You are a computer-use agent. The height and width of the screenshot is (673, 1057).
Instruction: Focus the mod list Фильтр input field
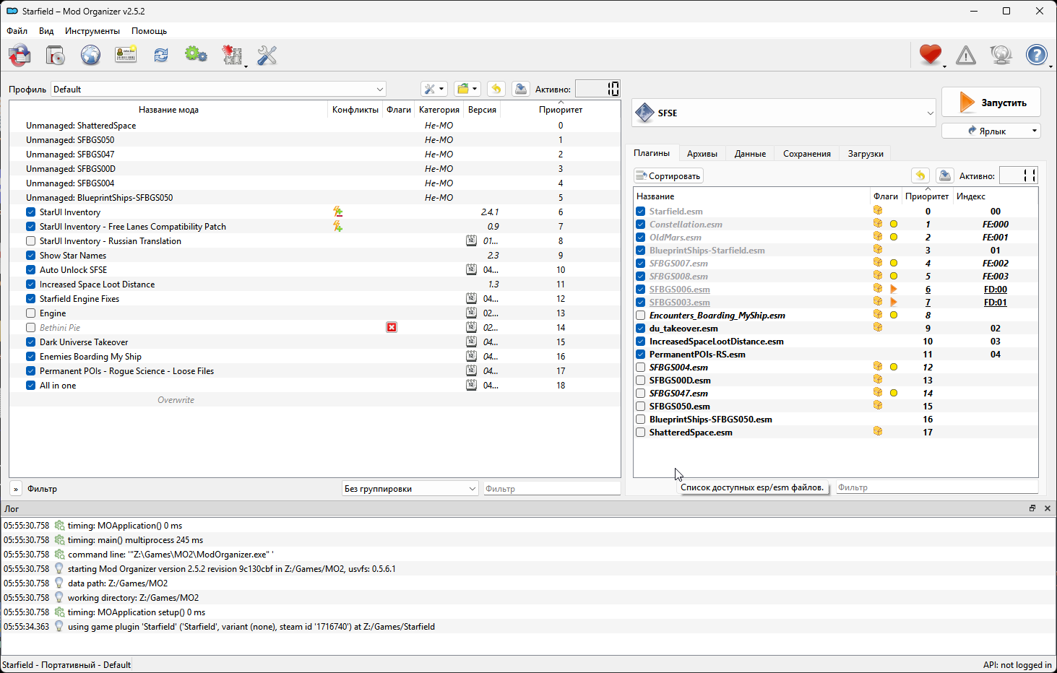pyautogui.click(x=551, y=489)
